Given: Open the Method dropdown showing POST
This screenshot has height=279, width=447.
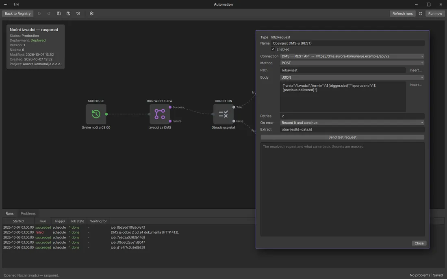Looking at the screenshot, I should (x=352, y=63).
